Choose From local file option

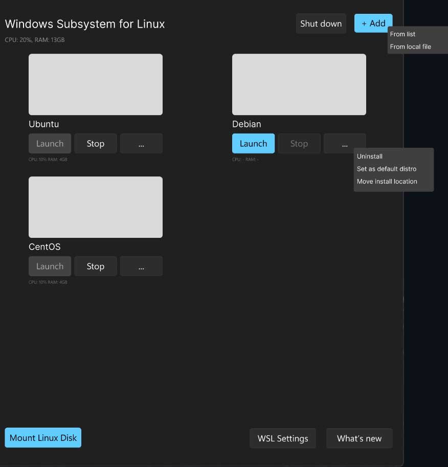pyautogui.click(x=410, y=47)
